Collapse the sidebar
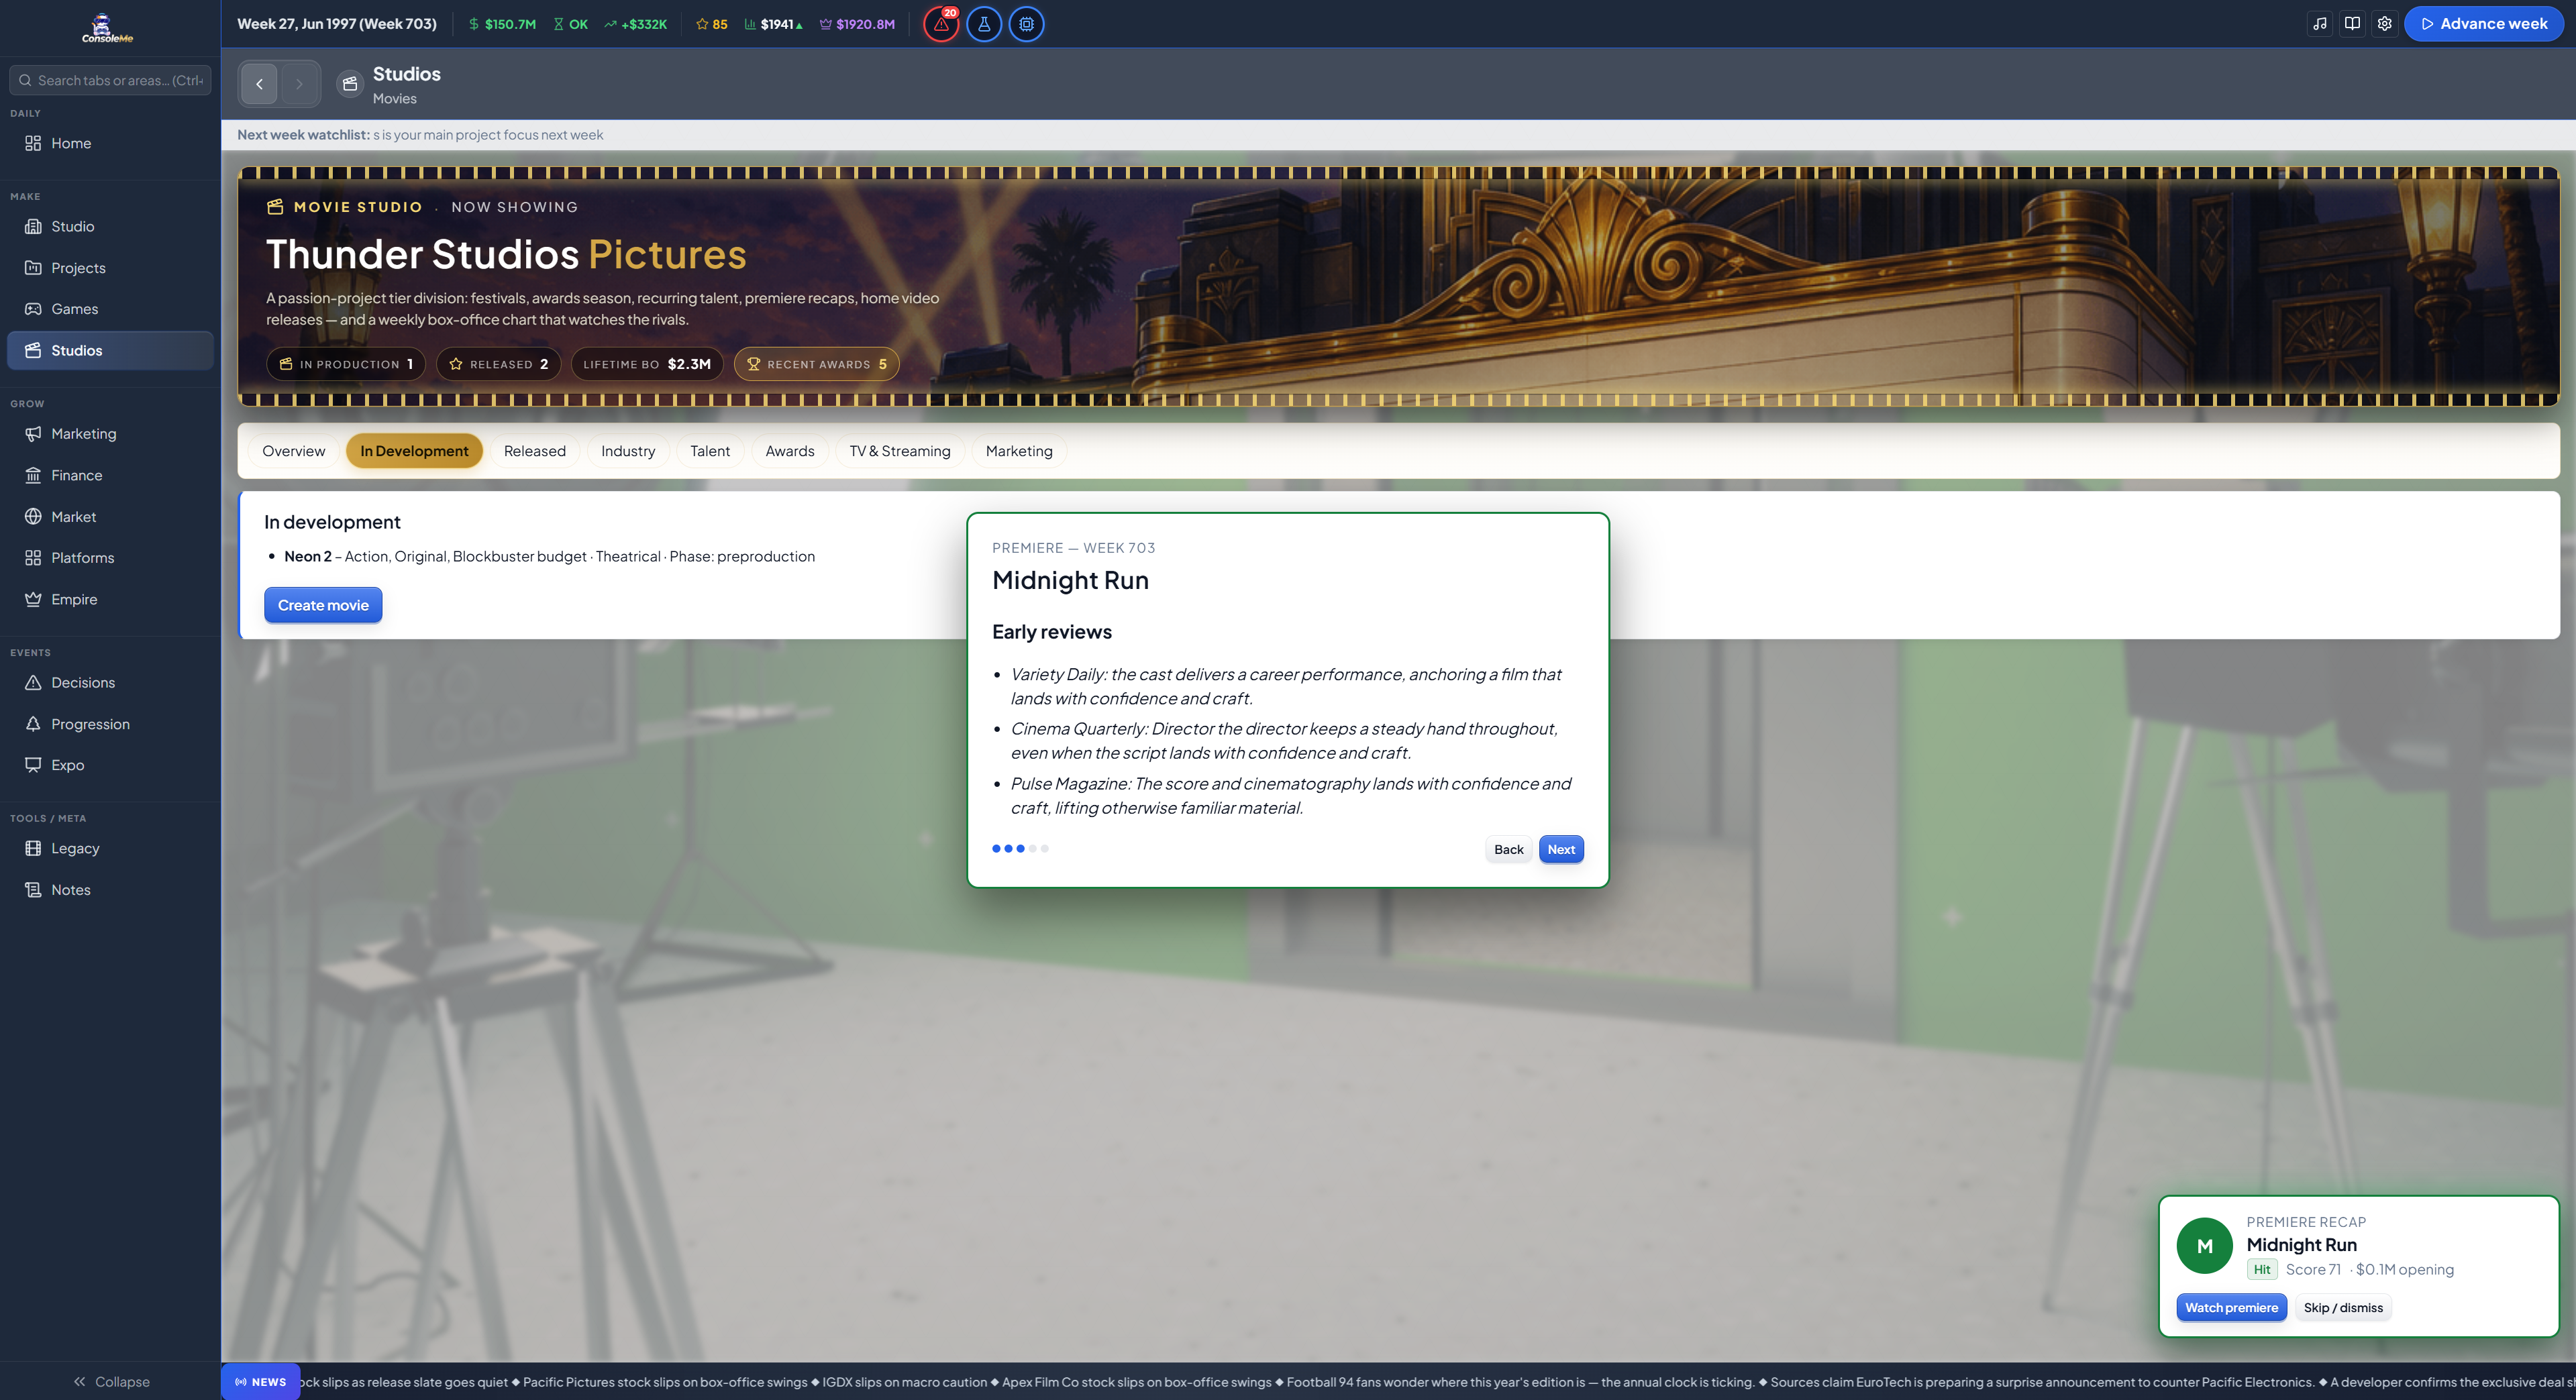 tap(110, 1381)
